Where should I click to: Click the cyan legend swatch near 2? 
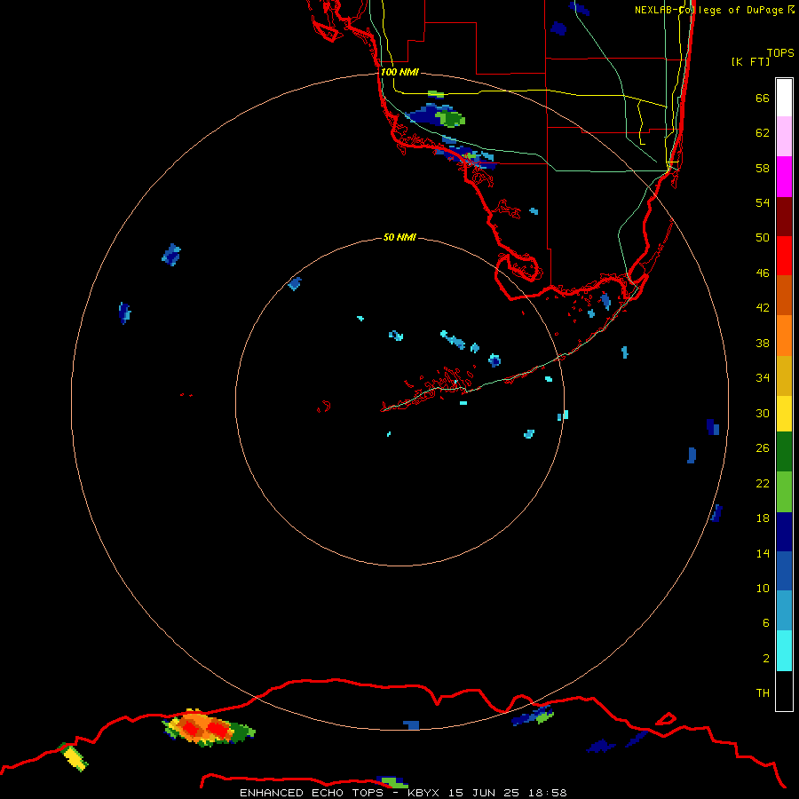[x=784, y=651]
